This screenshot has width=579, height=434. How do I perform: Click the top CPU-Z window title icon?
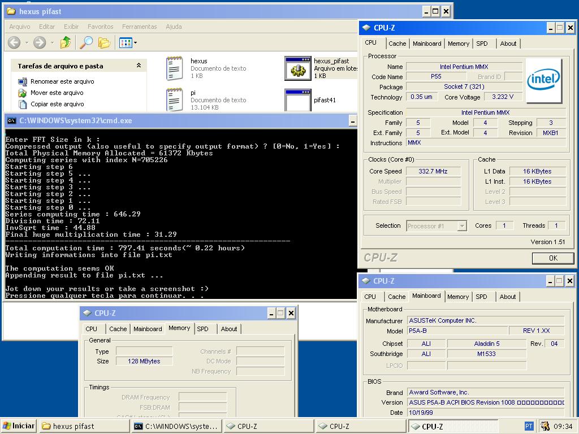366,28
